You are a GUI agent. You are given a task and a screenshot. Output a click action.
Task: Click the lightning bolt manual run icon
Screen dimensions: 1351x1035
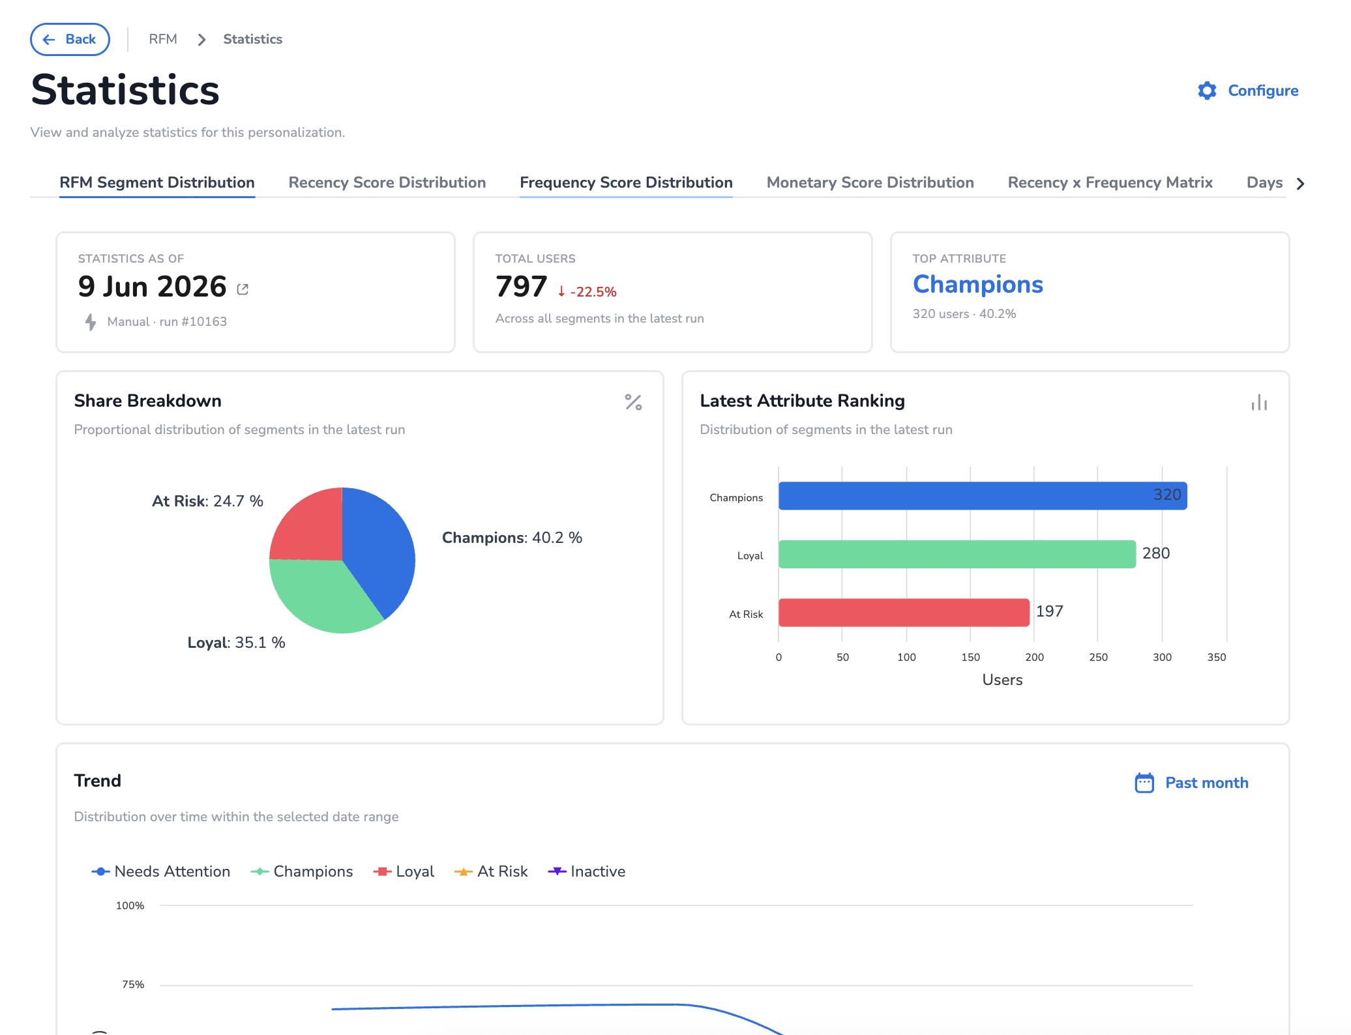91,321
